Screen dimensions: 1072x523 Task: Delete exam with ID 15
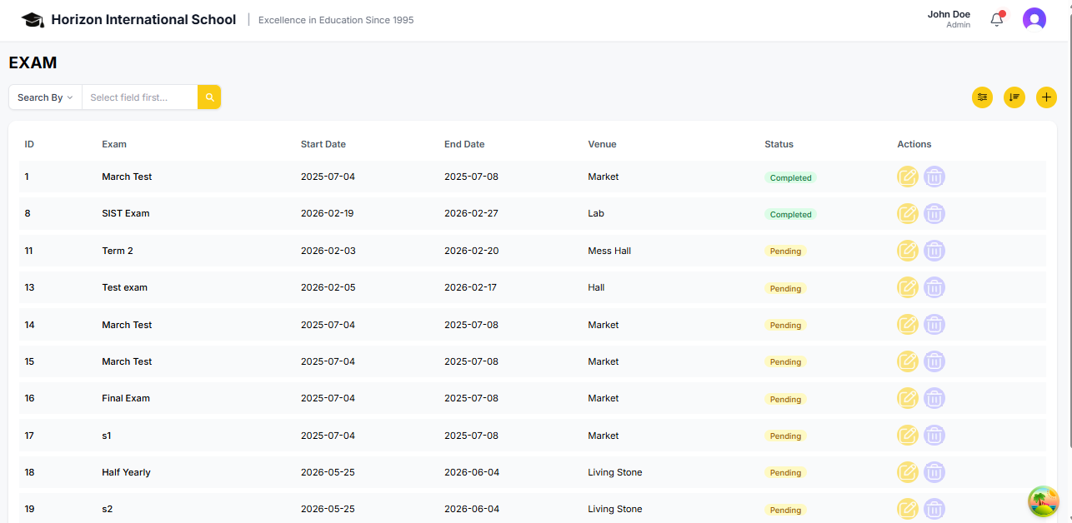pyautogui.click(x=934, y=361)
